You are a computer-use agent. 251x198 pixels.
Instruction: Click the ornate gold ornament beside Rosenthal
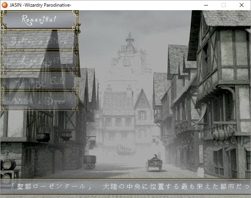pyautogui.click(x=78, y=27)
